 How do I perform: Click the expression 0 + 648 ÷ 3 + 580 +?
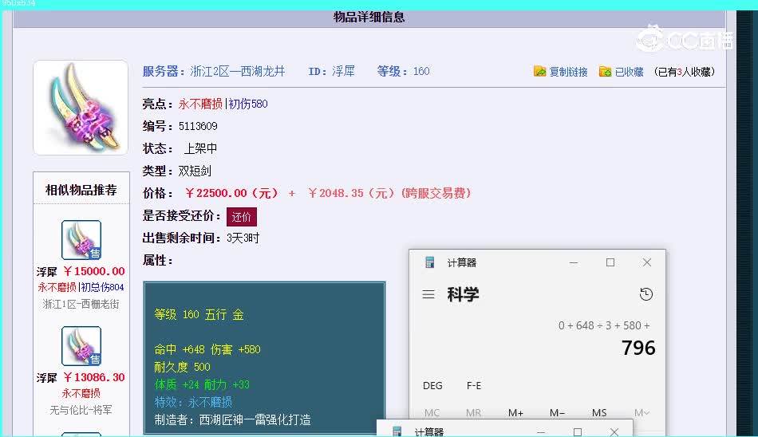pyautogui.click(x=604, y=326)
